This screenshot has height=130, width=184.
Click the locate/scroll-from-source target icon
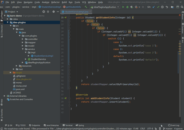[44, 12]
